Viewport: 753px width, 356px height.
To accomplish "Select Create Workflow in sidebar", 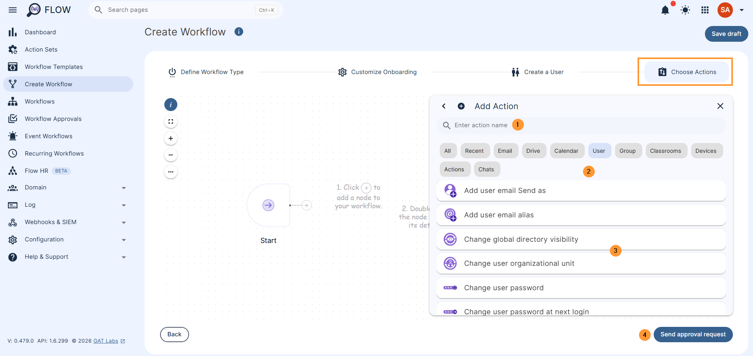I will 68,84.
